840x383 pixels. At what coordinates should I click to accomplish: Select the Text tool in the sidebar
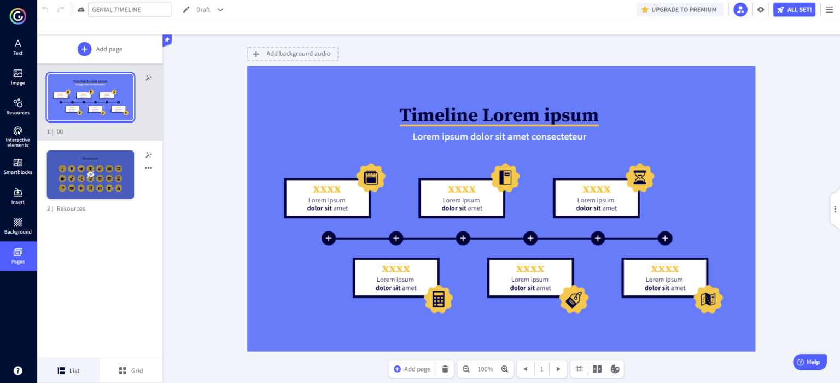pyautogui.click(x=18, y=47)
